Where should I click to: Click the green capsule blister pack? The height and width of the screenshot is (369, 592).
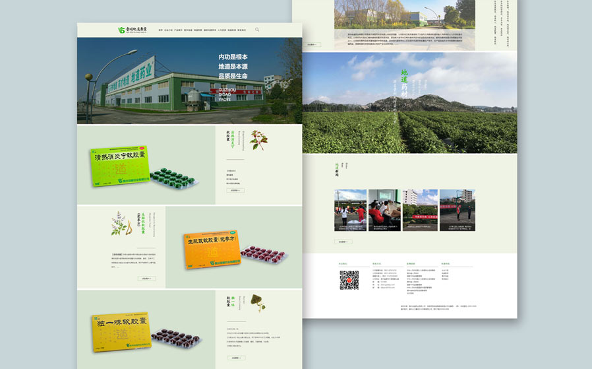(x=173, y=178)
